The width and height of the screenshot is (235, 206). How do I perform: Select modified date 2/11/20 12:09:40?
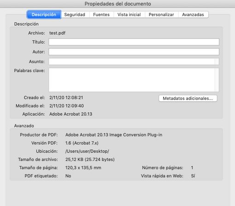click(x=66, y=106)
